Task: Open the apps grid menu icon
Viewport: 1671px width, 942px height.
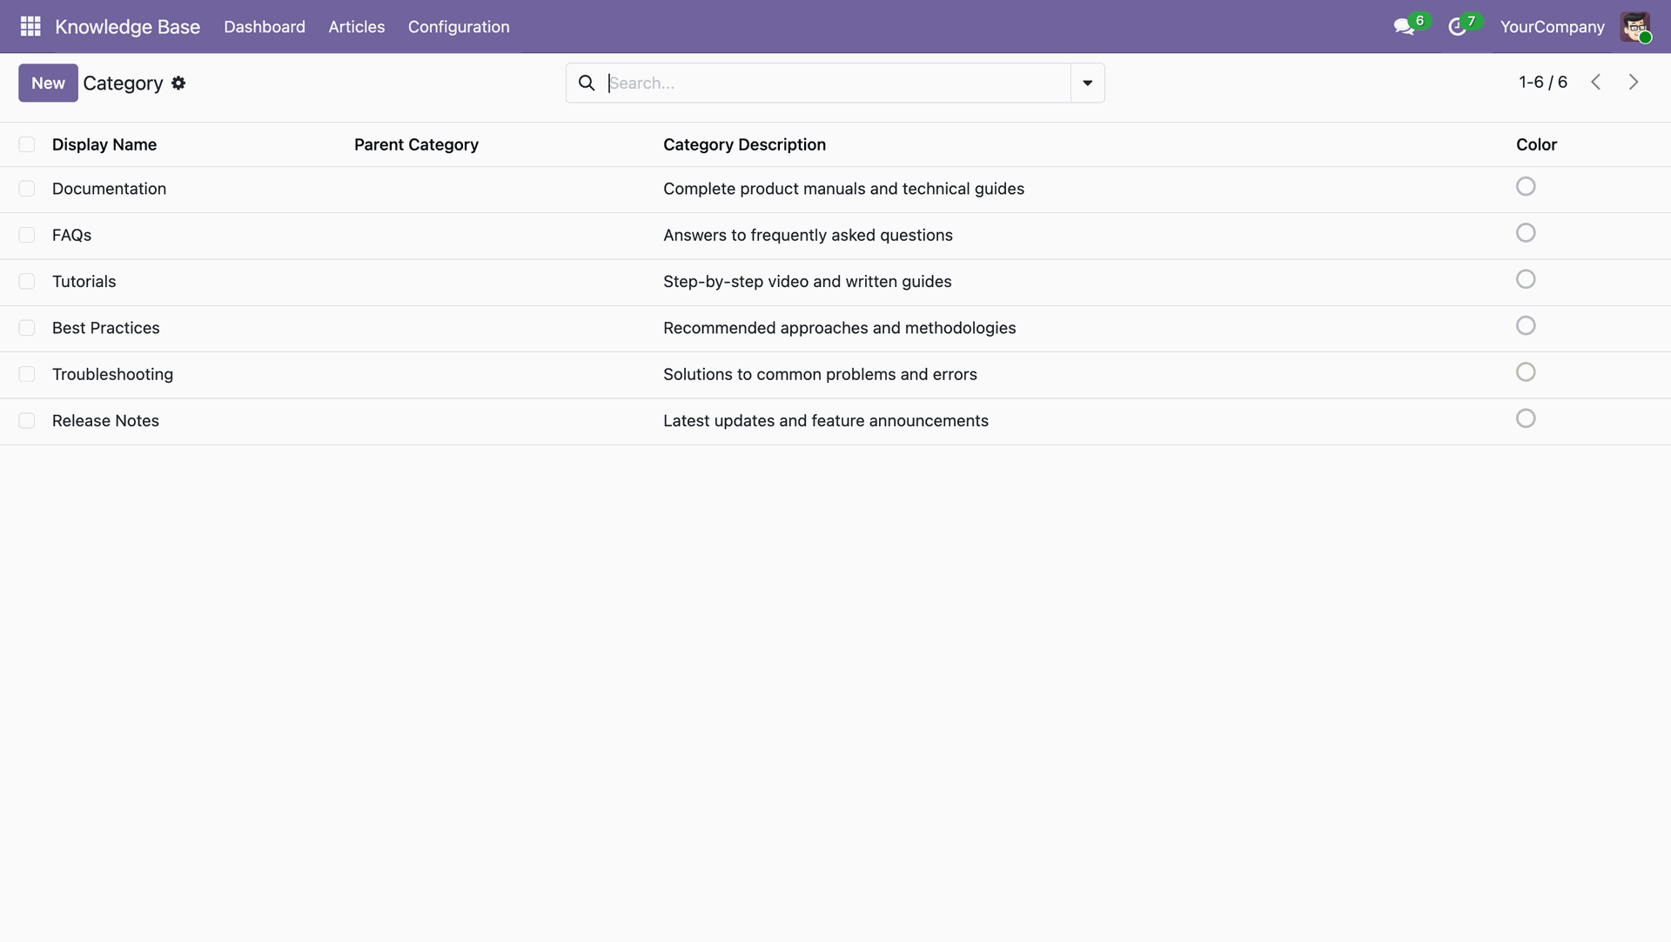Action: pos(30,26)
